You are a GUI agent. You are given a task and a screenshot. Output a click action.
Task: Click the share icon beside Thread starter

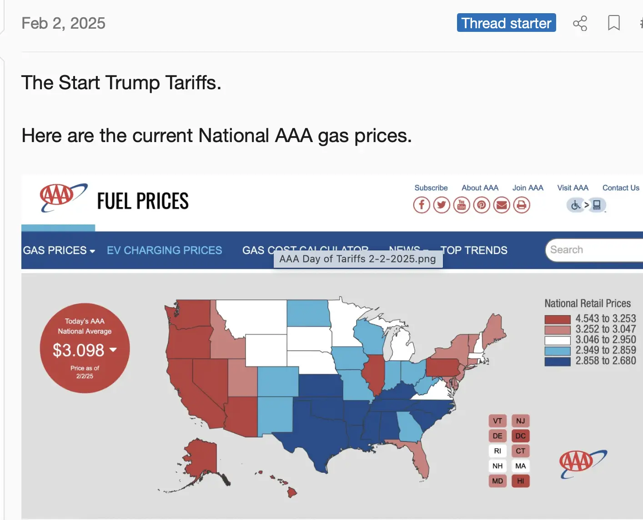click(580, 23)
